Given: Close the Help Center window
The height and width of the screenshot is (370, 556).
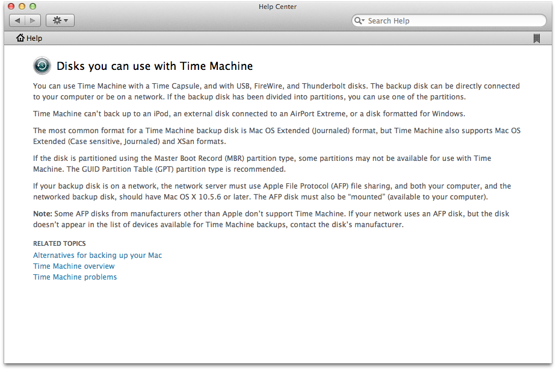Looking at the screenshot, I should (x=11, y=7).
